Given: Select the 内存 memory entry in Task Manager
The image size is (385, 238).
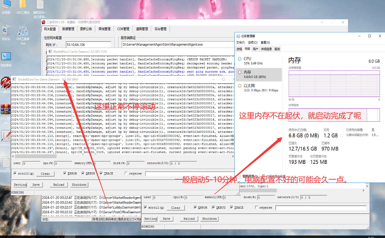Looking at the screenshot, I should point(259,74).
